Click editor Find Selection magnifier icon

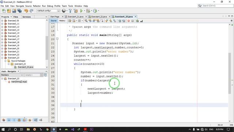[86, 21]
